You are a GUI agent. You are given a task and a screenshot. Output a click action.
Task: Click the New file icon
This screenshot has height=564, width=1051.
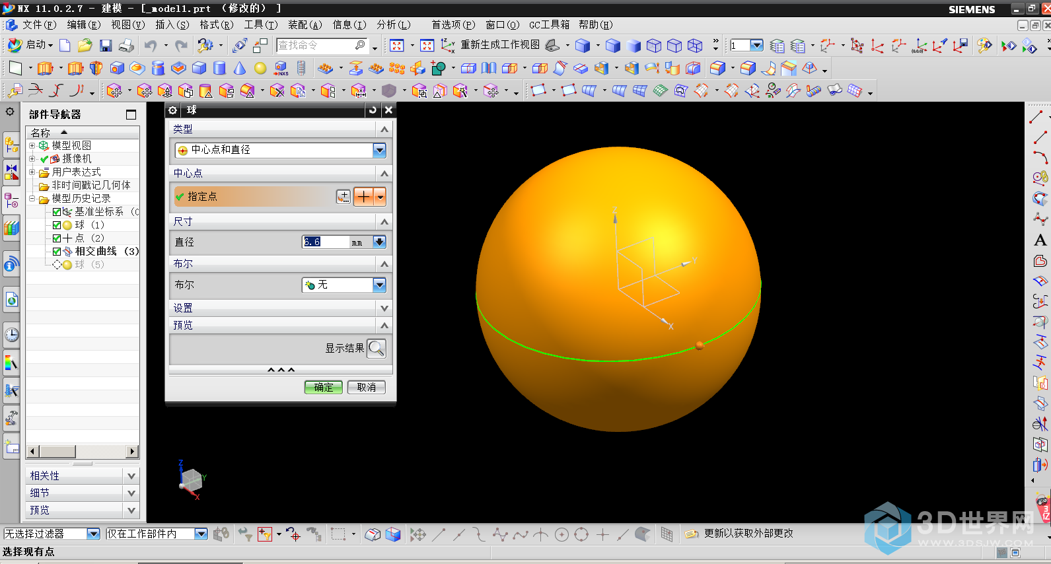[65, 45]
